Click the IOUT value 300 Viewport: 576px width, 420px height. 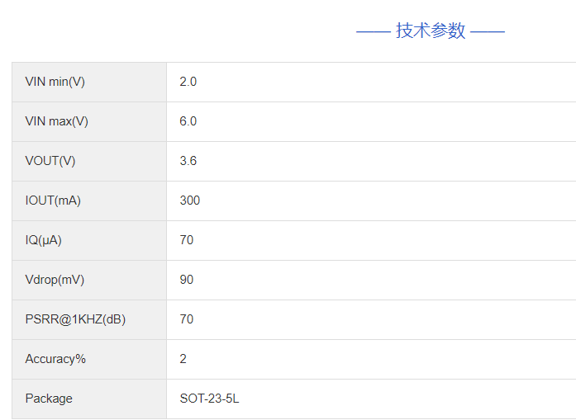(190, 201)
